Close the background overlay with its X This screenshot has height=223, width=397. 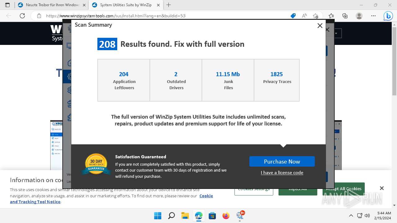coord(327,30)
